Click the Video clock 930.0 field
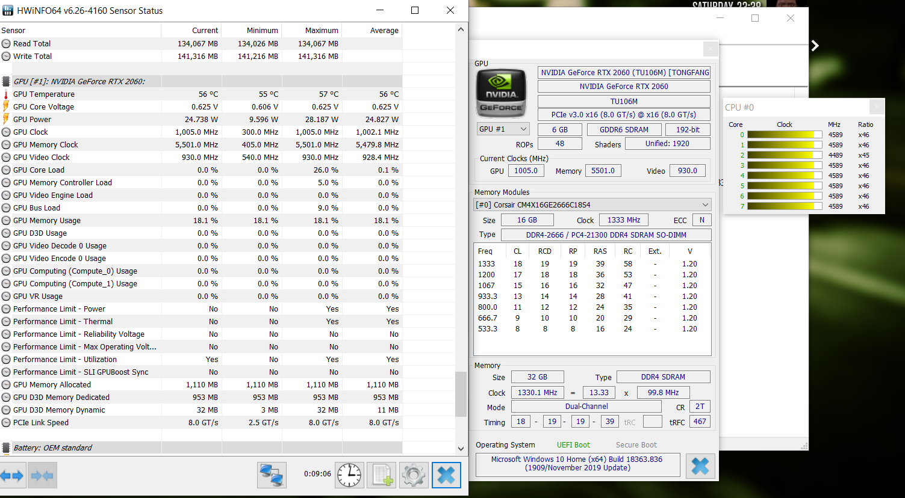Image resolution: width=905 pixels, height=498 pixels. pos(687,171)
